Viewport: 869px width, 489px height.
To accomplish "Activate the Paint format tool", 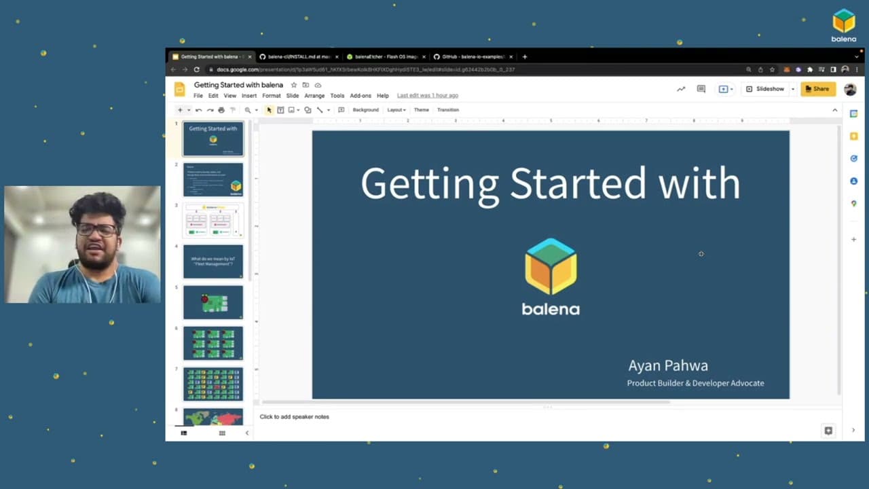I will [x=232, y=110].
